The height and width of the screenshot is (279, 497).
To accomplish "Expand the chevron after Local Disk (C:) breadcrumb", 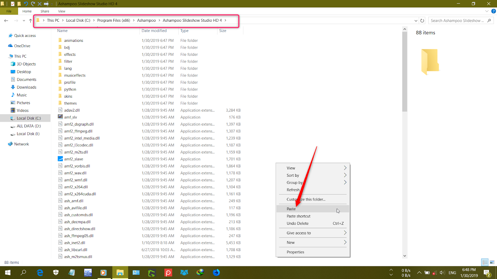I will pos(94,20).
